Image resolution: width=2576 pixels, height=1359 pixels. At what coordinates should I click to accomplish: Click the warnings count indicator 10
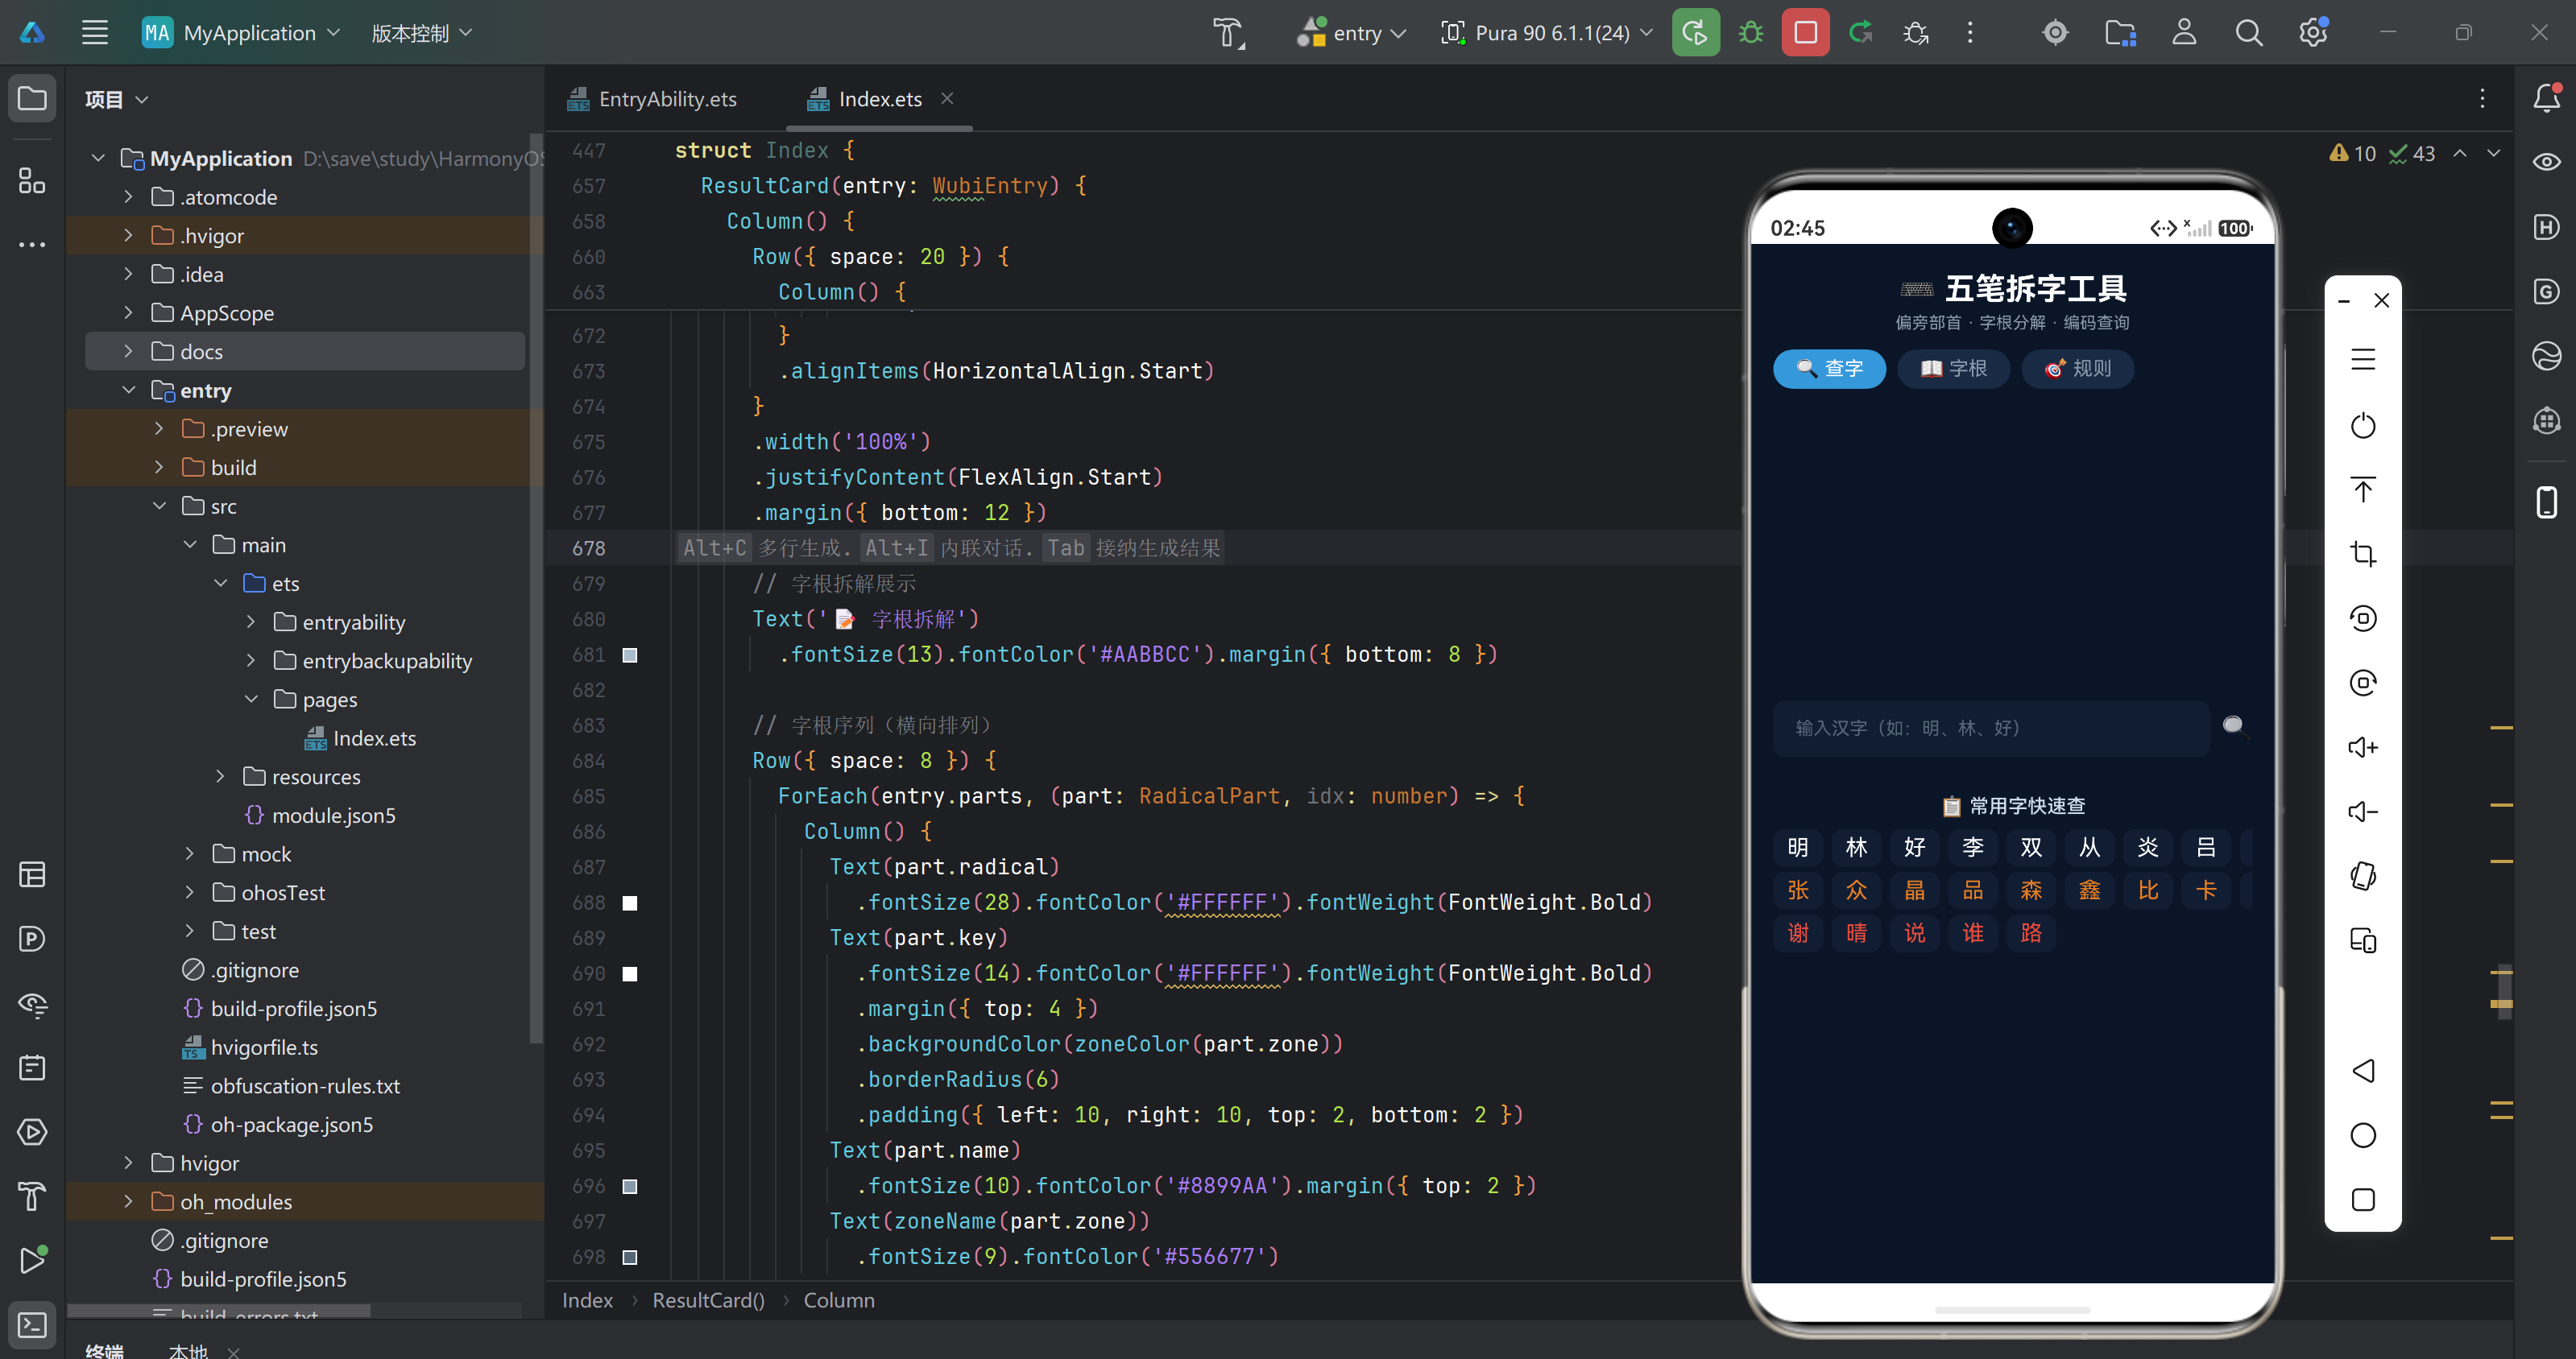click(x=2352, y=153)
